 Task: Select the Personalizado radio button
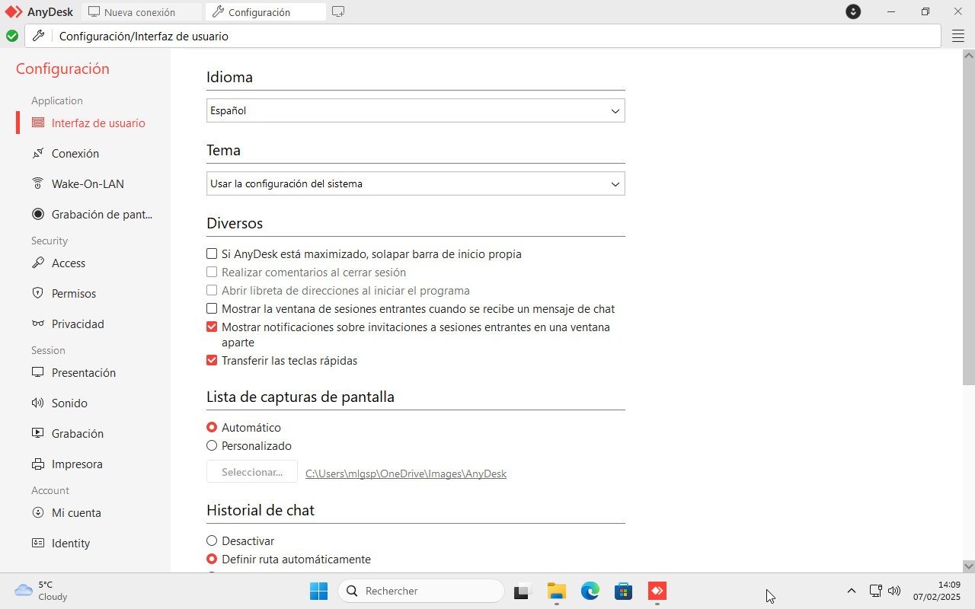tap(212, 445)
